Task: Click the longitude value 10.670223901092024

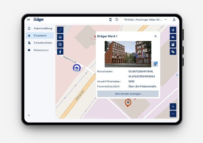Action: tap(142, 77)
